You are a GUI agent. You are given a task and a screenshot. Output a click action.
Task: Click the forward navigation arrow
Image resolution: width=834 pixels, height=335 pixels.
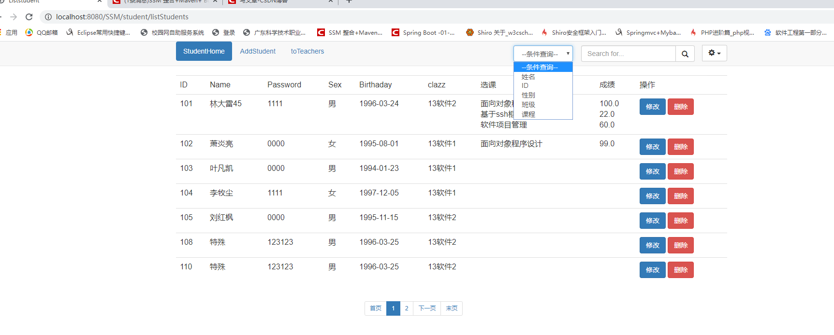[14, 17]
